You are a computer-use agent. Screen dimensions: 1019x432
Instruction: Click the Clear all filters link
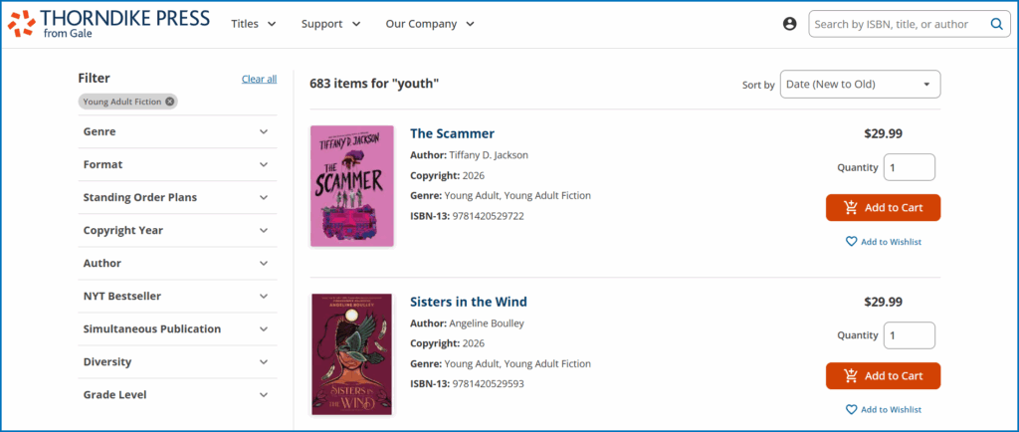259,79
